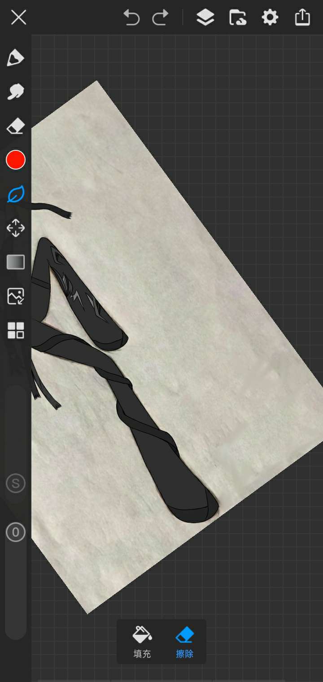323x682 pixels.
Task: Switch to 填充 fill mode
Action: click(142, 642)
